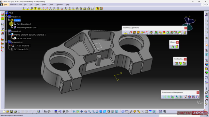Click the middle icon in ContourCo... toolbar
Image resolution: width=209 pixels, height=117 pixels.
click(181, 63)
